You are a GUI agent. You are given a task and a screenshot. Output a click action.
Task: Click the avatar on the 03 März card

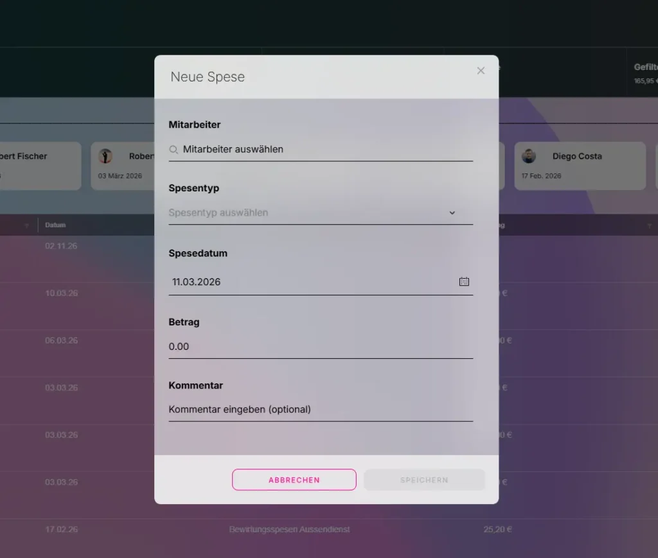[105, 156]
